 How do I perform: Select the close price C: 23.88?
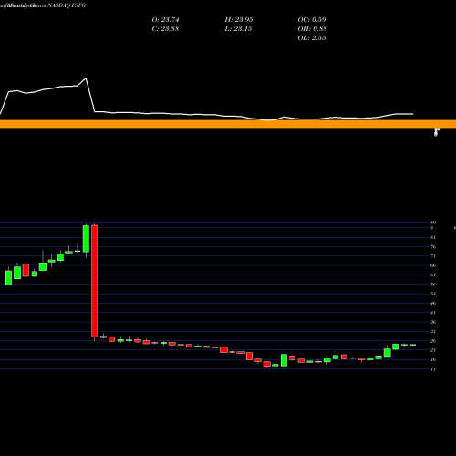pos(165,29)
